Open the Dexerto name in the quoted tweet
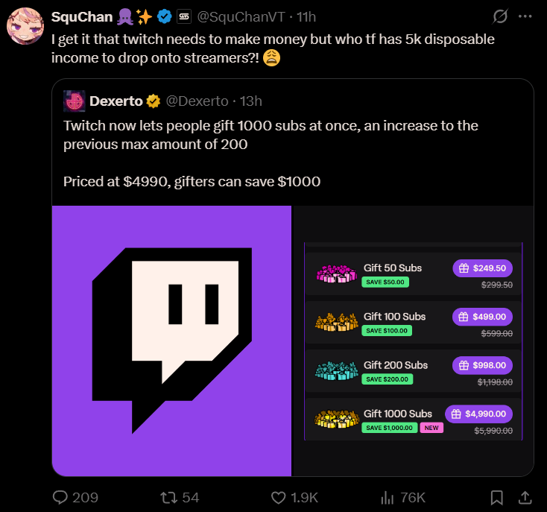Viewport: 547px width, 512px height. pyautogui.click(x=116, y=101)
